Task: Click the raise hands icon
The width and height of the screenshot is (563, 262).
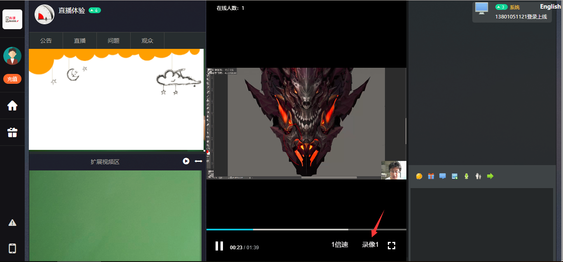Action: pyautogui.click(x=478, y=176)
